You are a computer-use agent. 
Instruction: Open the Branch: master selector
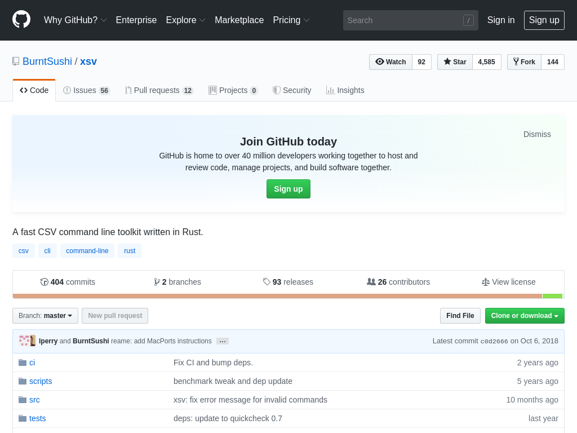tap(45, 316)
